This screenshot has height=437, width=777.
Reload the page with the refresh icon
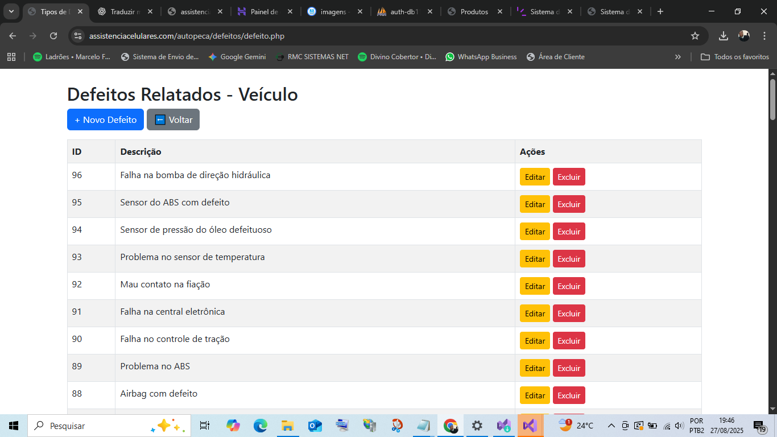click(x=53, y=36)
